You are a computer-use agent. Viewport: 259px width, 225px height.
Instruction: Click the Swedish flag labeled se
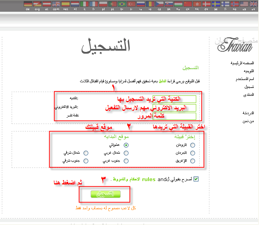[x=215, y=4]
